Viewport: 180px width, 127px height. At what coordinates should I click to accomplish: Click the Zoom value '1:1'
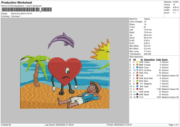coord(174,13)
